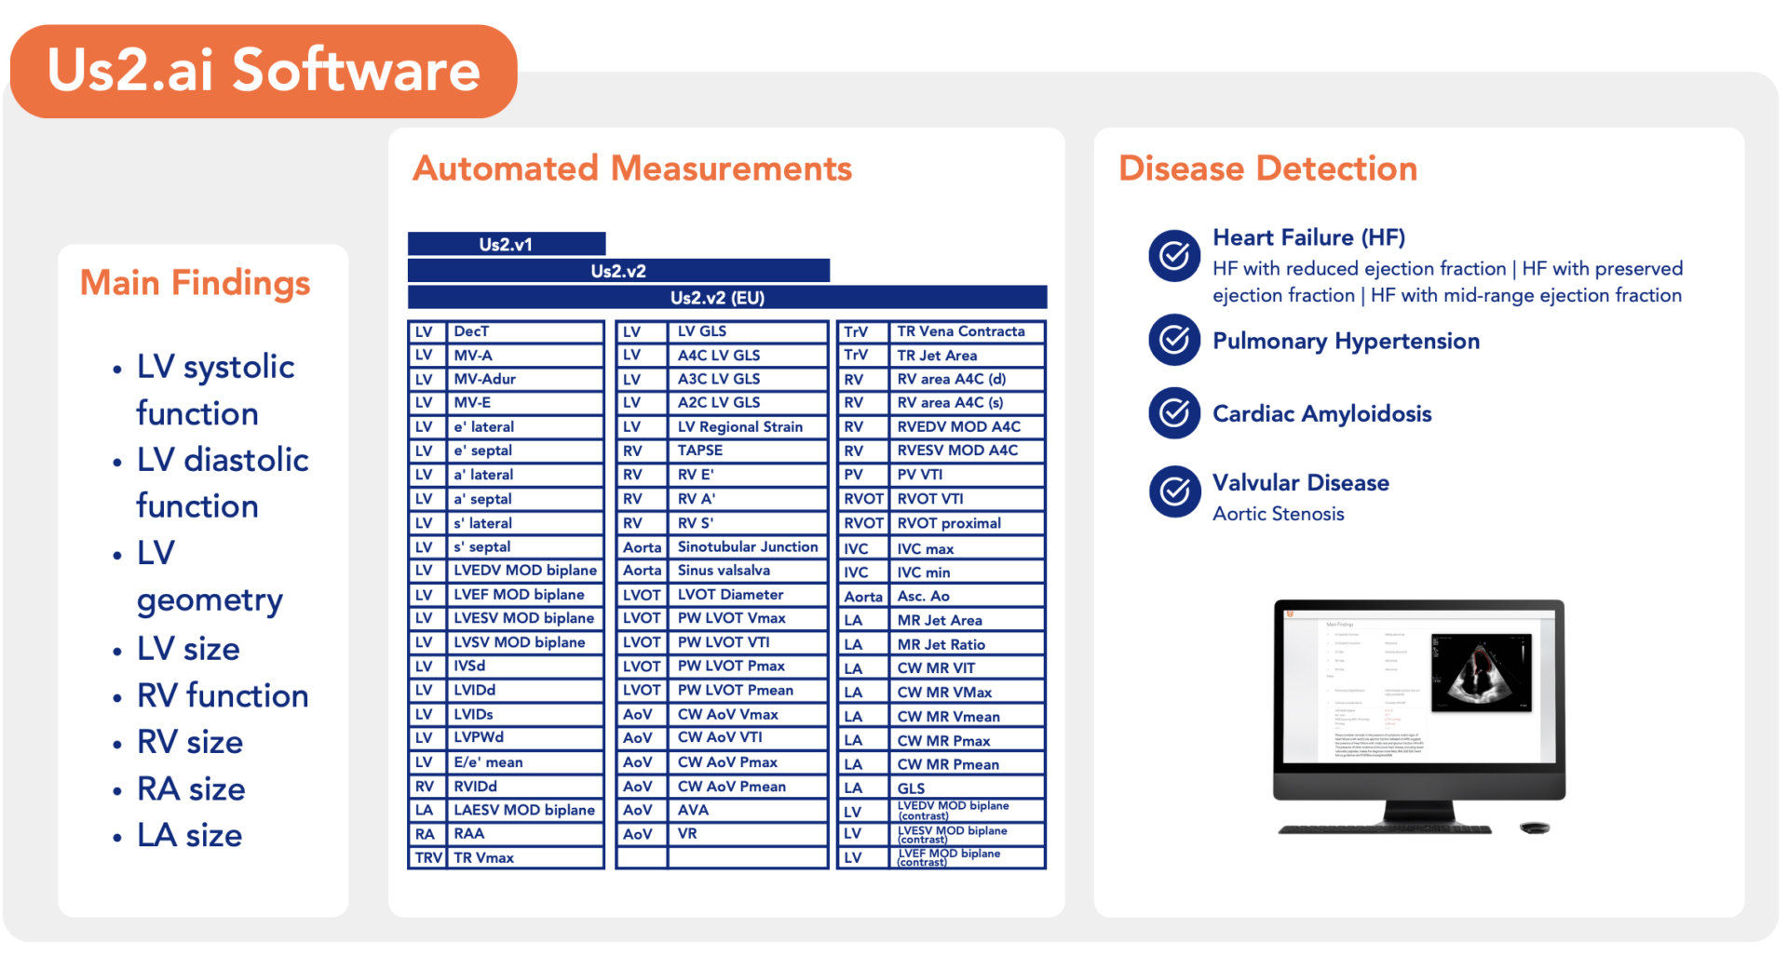This screenshot has height=956, width=1788.
Task: Click the Heart Failure checkmark icon
Action: click(x=1174, y=256)
